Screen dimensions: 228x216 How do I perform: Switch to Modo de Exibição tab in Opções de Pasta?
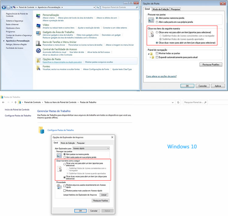tap(161, 9)
